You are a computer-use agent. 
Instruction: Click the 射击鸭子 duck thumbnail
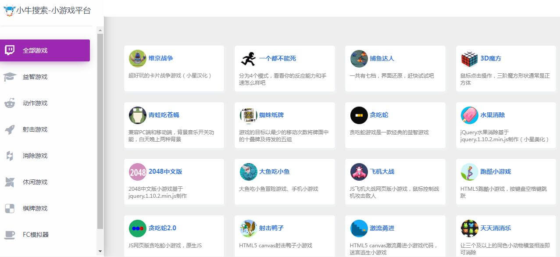[248, 228]
